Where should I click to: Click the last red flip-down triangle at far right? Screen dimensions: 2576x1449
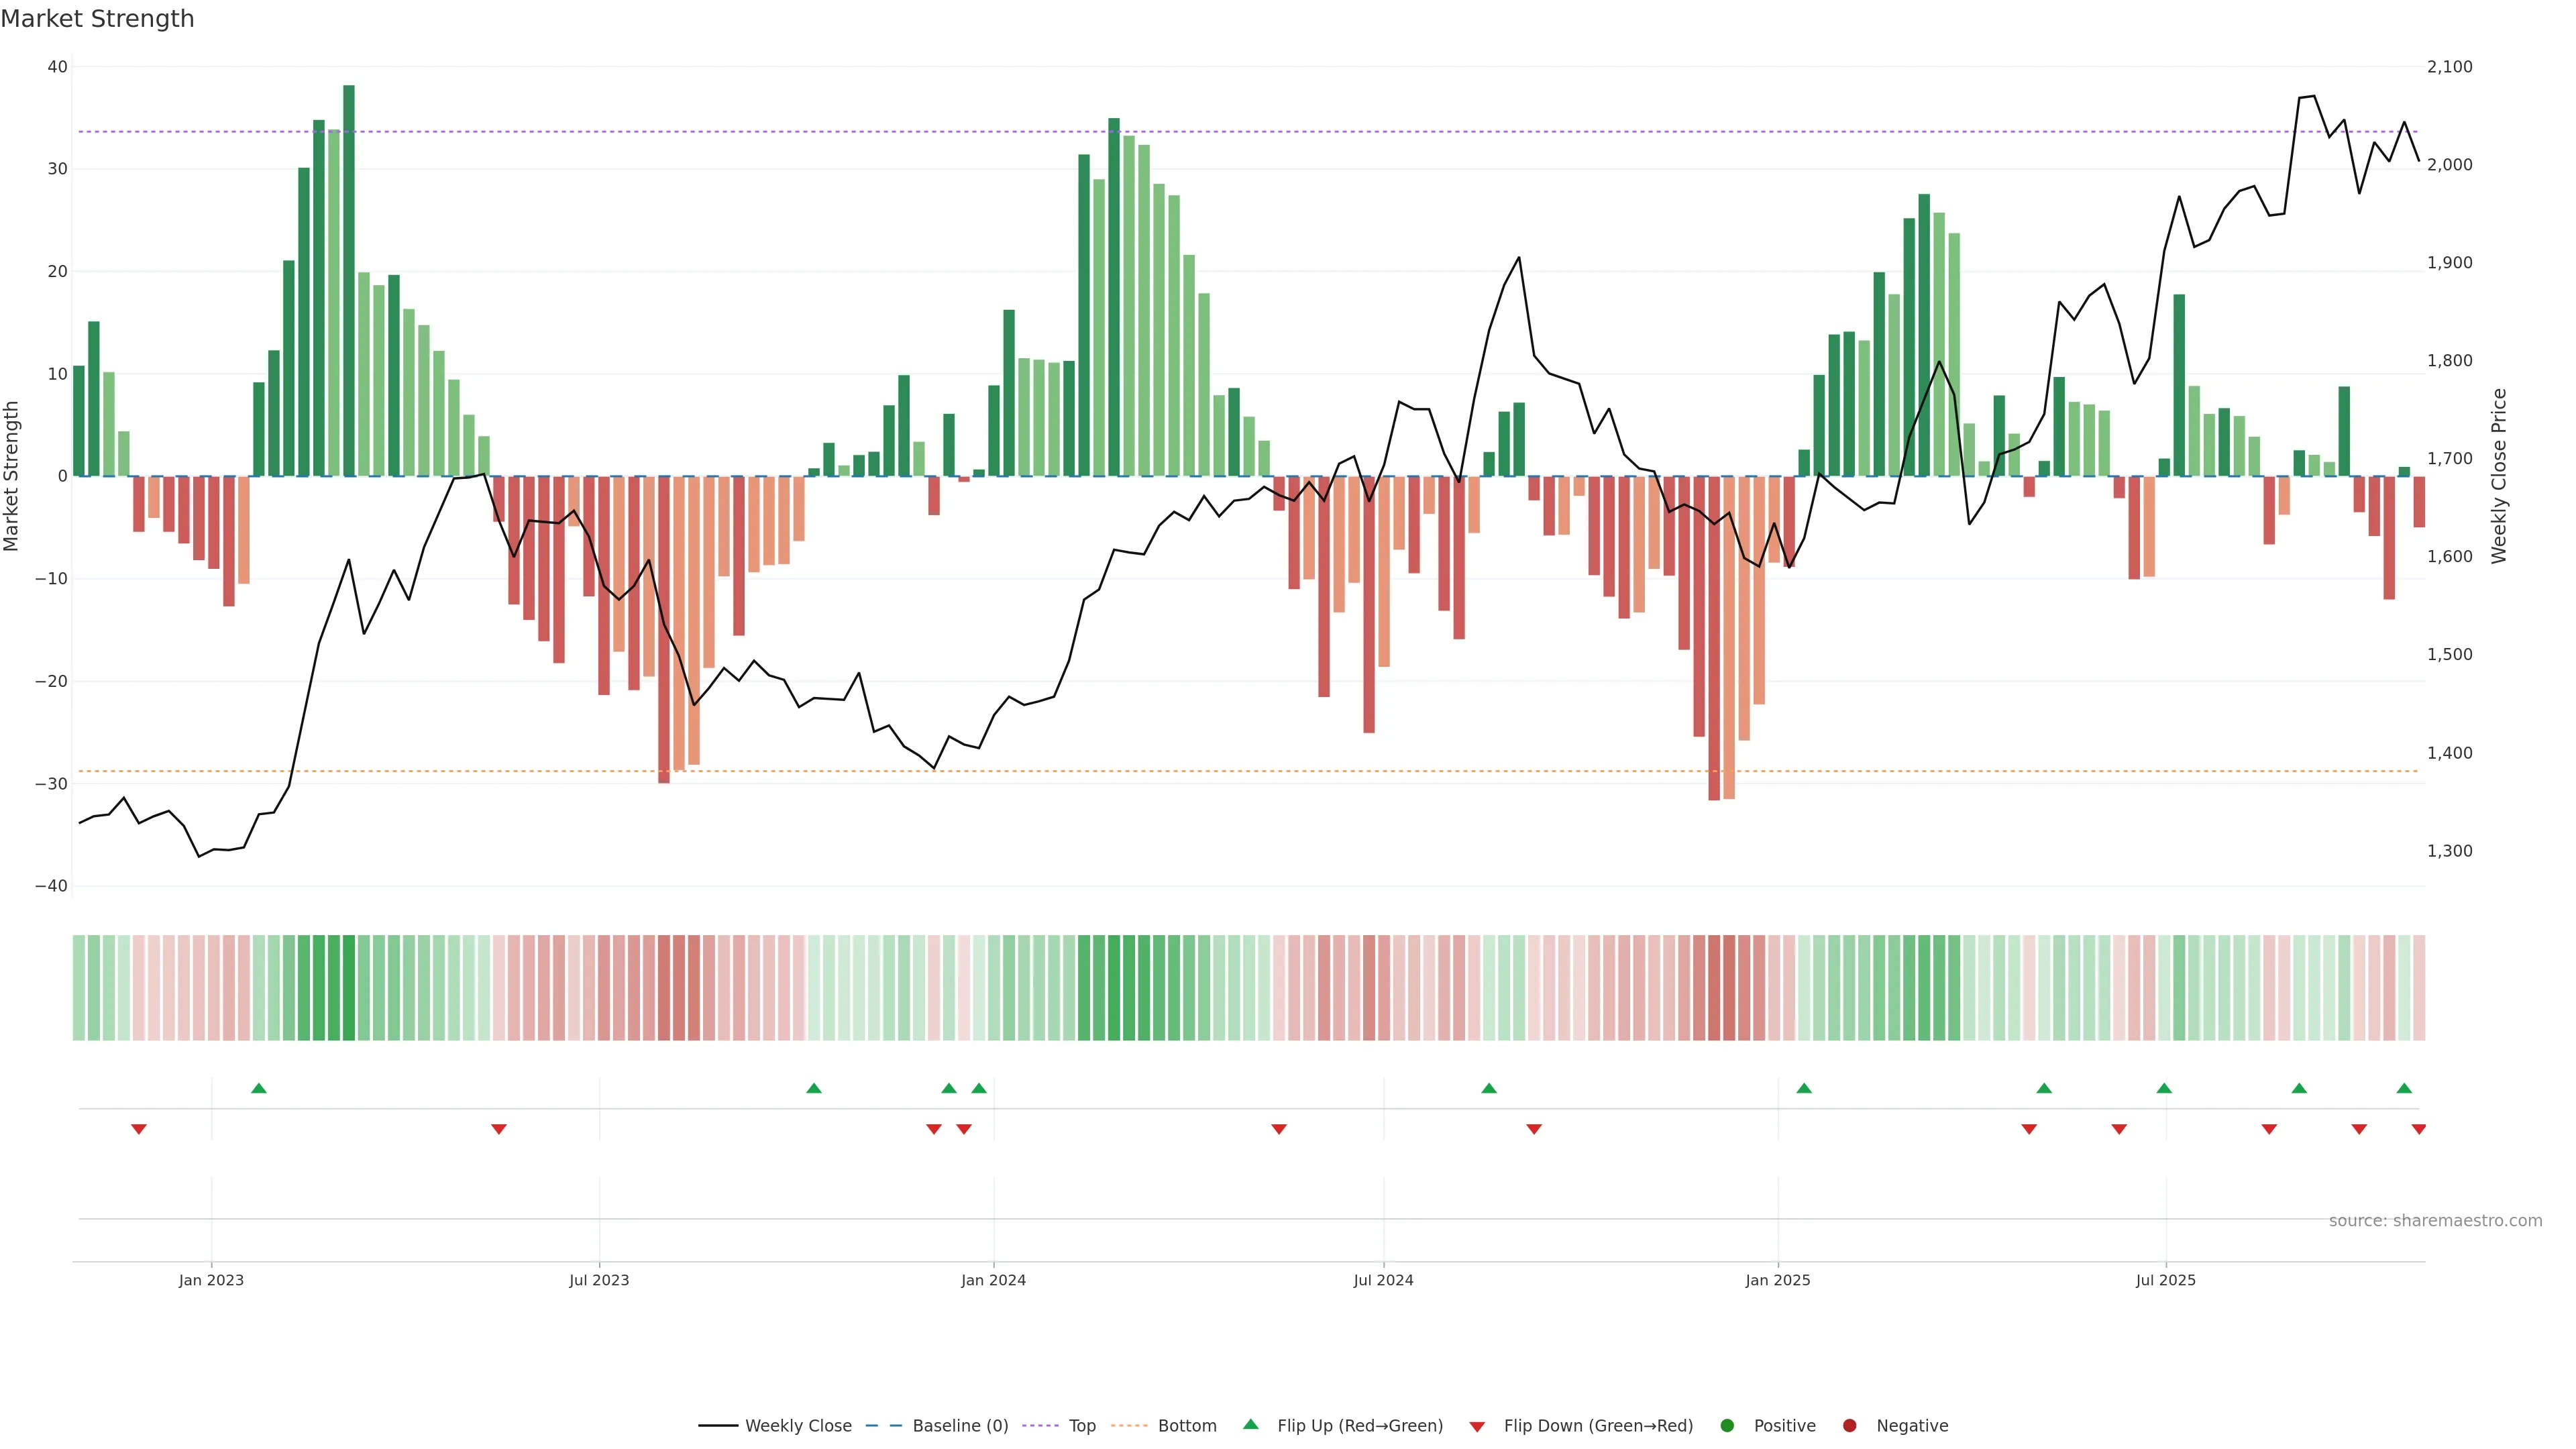(2418, 1129)
